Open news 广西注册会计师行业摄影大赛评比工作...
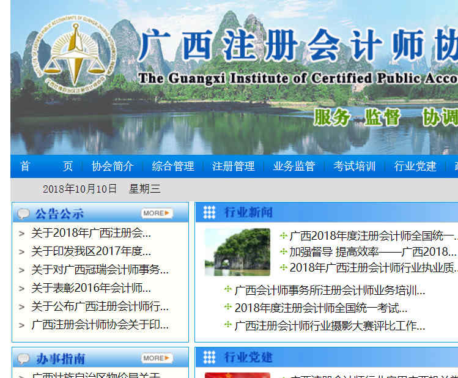 330,326
